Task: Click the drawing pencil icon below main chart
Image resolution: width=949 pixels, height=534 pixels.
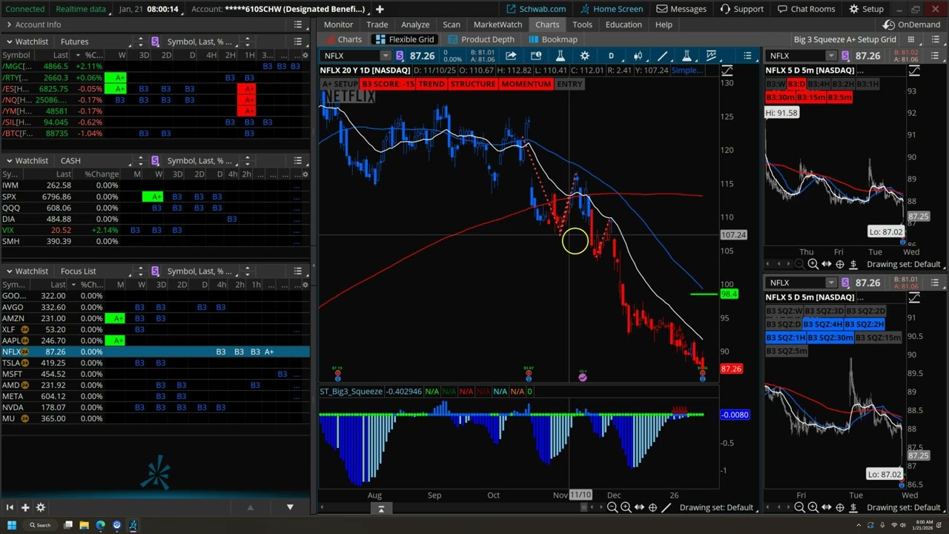Action: click(666, 507)
